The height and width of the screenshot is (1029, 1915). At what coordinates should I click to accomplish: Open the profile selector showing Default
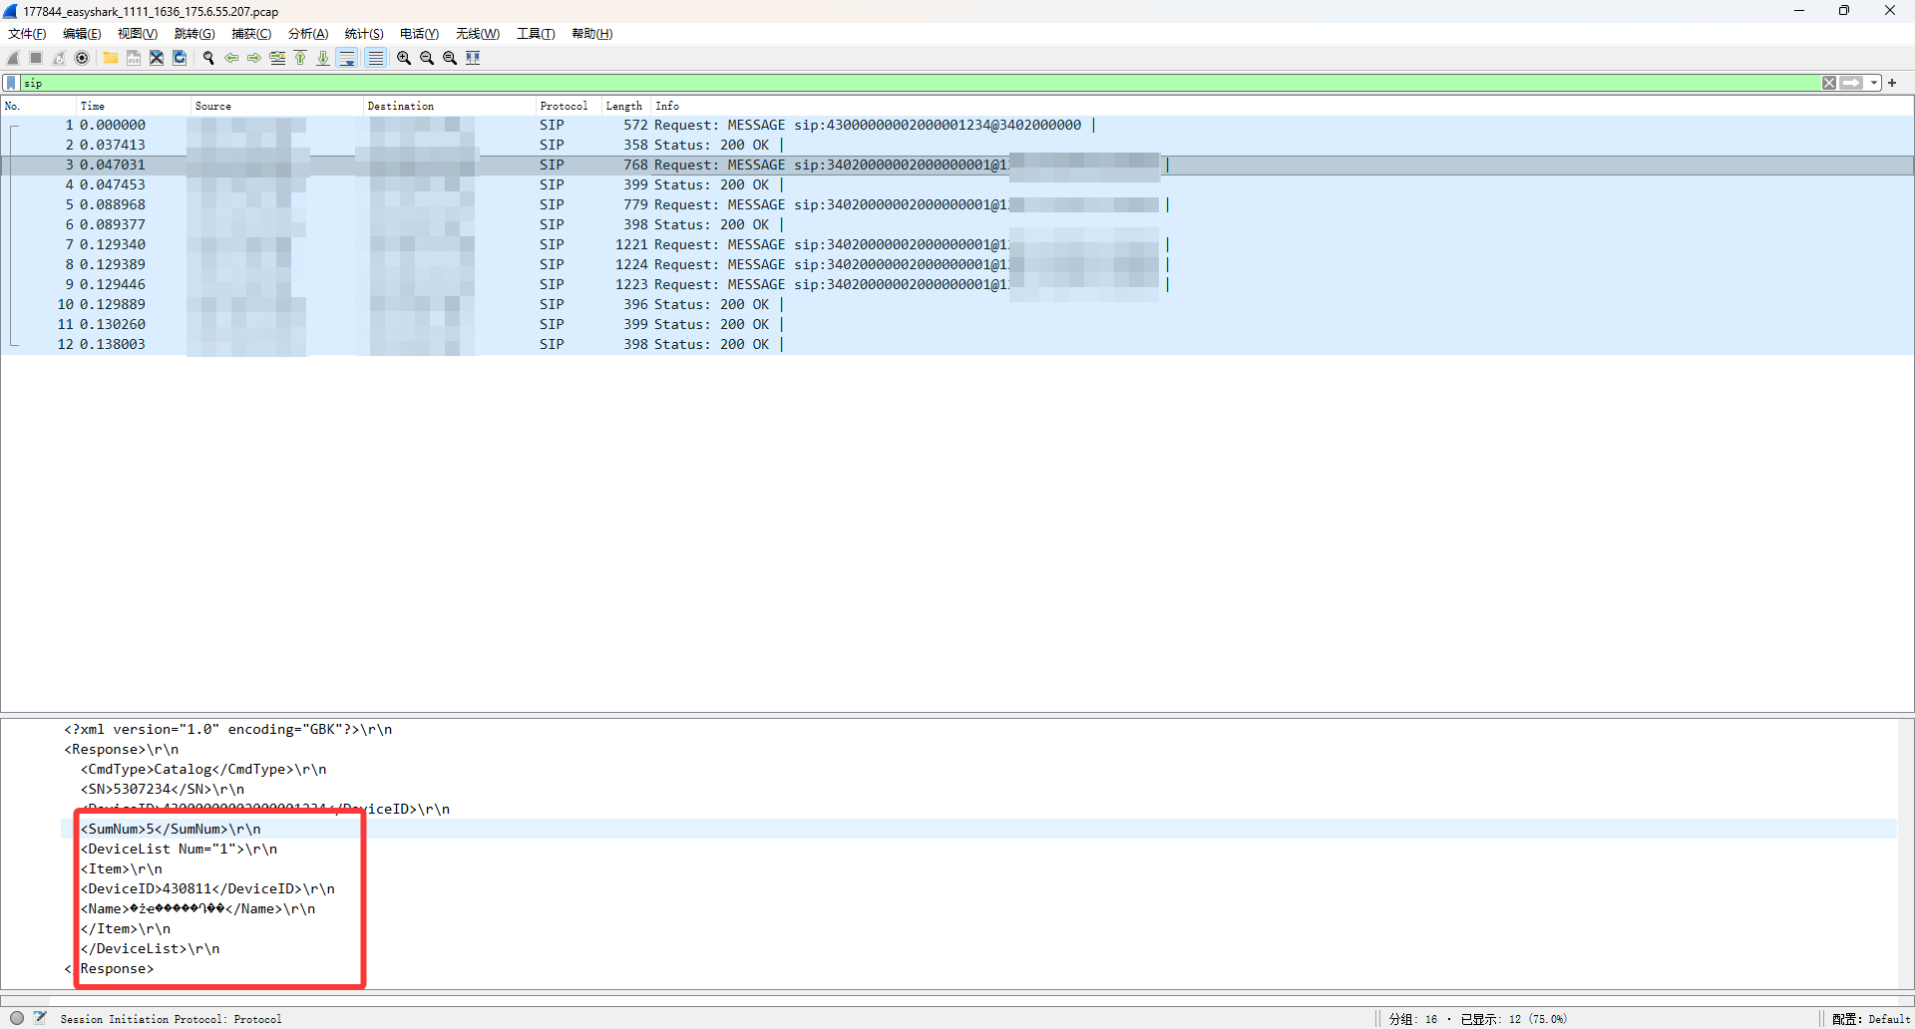[x=1870, y=1019]
